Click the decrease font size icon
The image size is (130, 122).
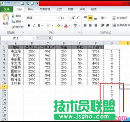(78, 18)
